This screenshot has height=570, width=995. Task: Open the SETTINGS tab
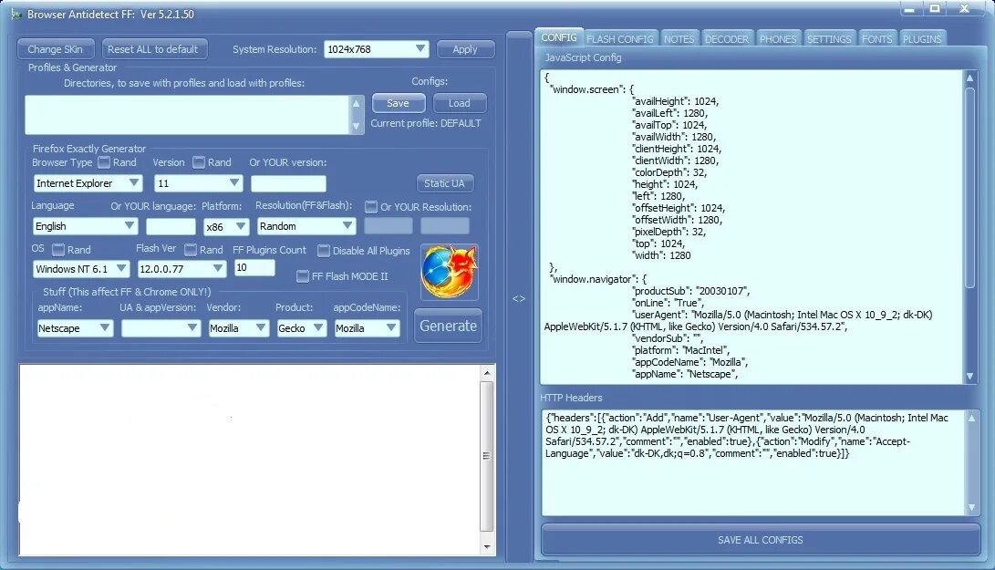[x=829, y=38]
